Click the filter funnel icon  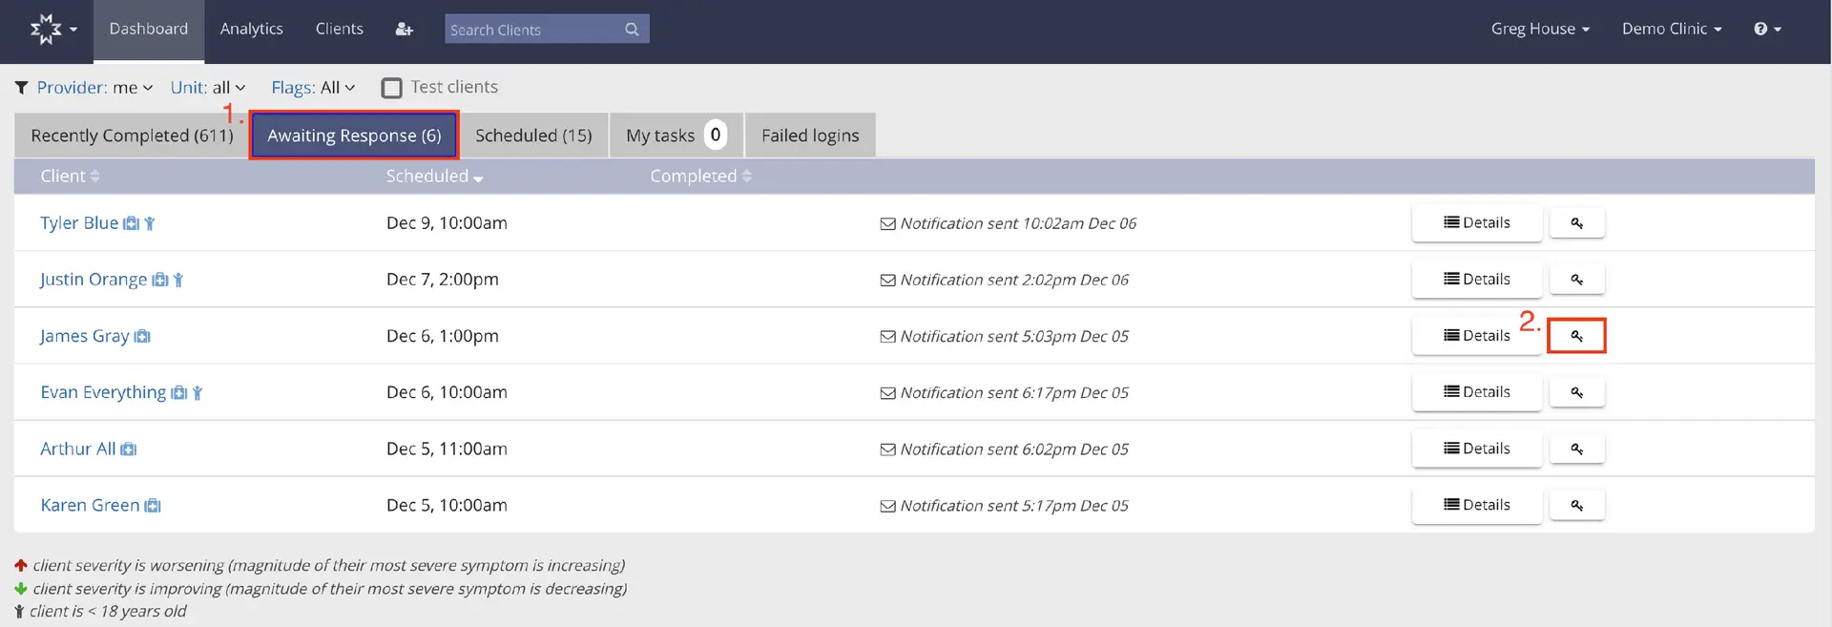pos(21,88)
